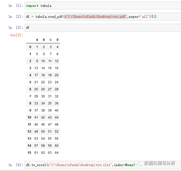Screen dimensions: 181x171
Task: Click the In [4]: prompt label
Action: [x=16, y=165]
